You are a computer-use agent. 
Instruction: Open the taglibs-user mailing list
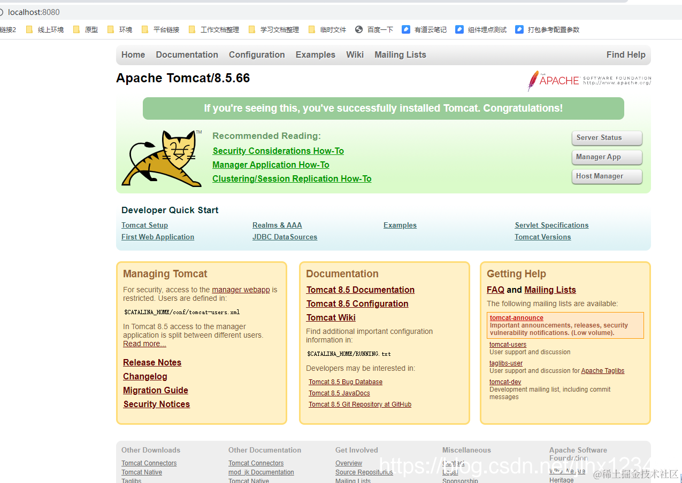(x=506, y=363)
